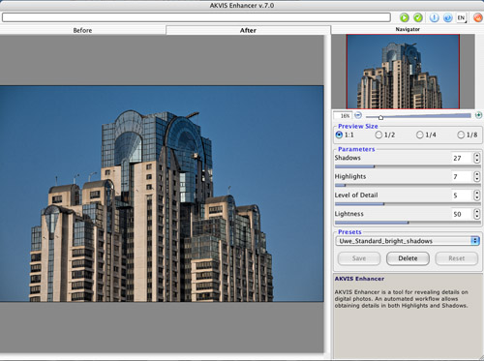The image size is (484, 361).
Task: Click the red Cancel icon in toolbar
Action: point(478,17)
